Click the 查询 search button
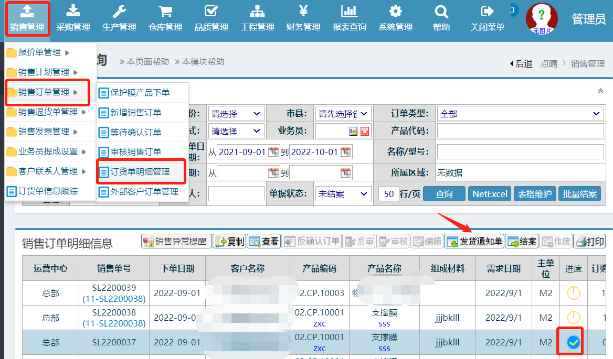This screenshot has width=613, height=359. point(444,194)
